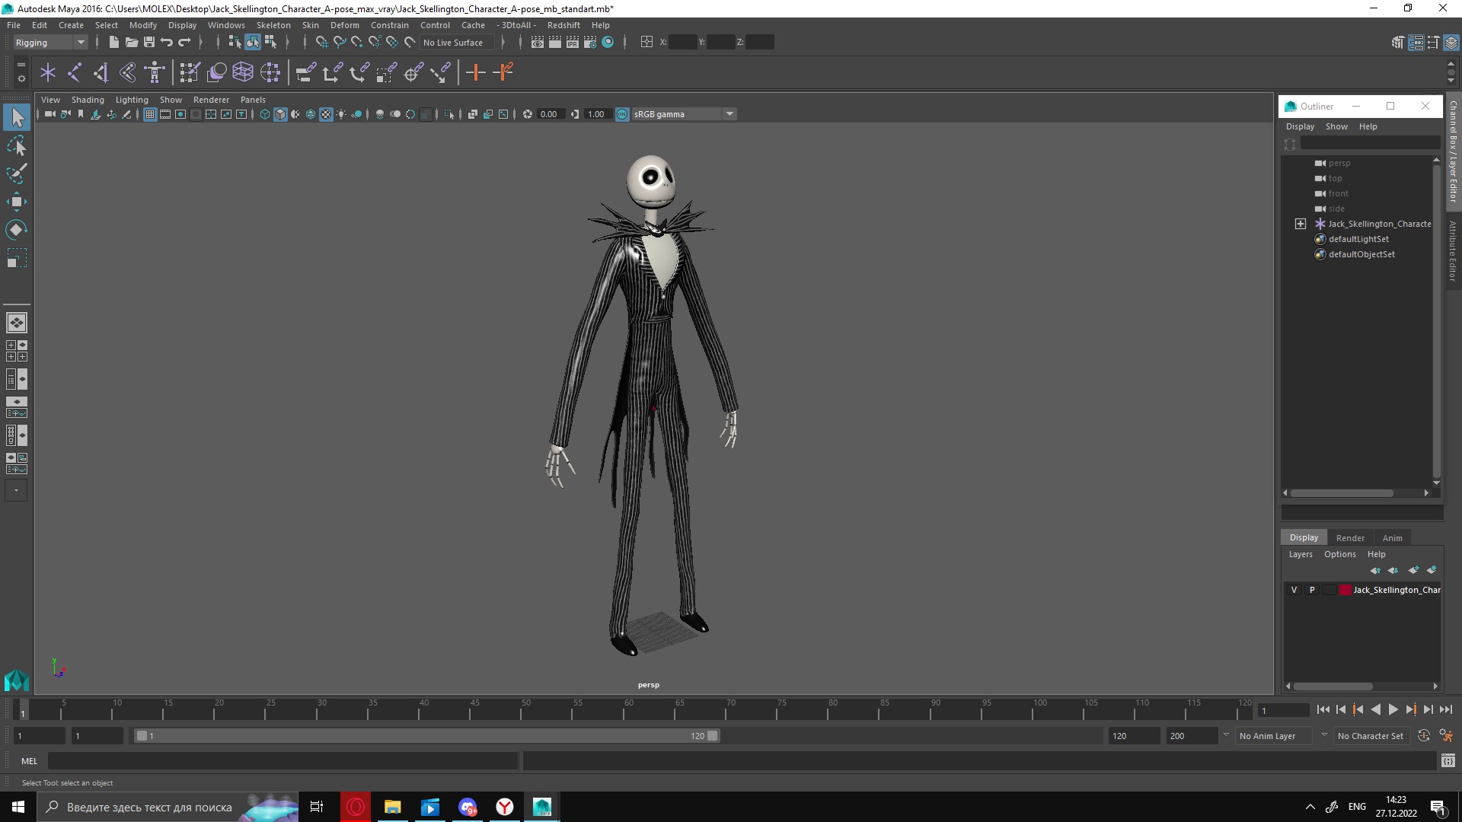Screen dimensions: 1462x822
Task: Open the viewport Shading menu
Action: (88, 100)
